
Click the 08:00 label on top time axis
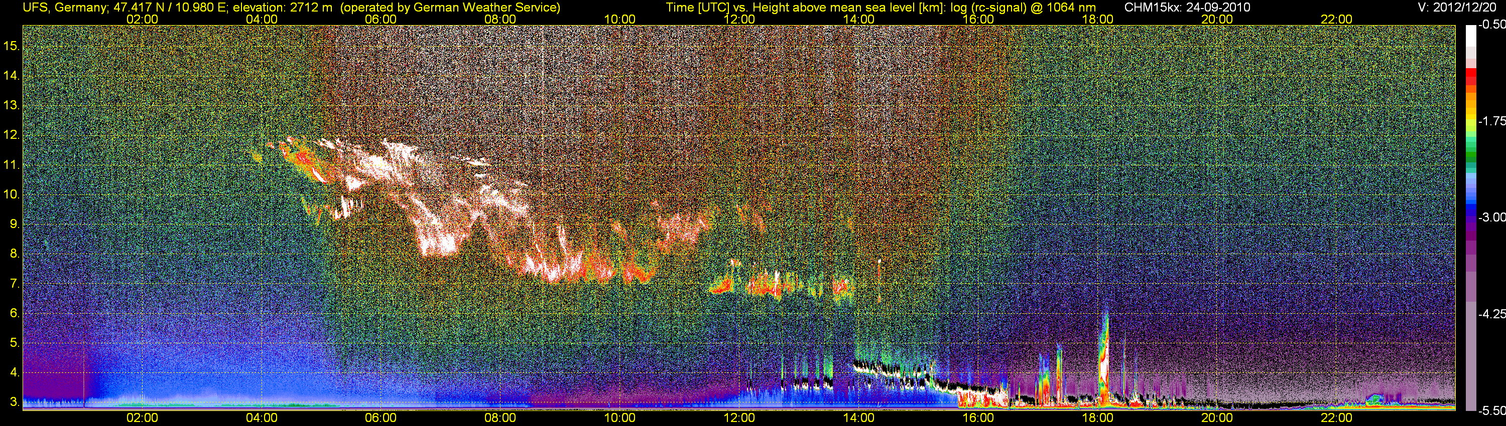[500, 19]
